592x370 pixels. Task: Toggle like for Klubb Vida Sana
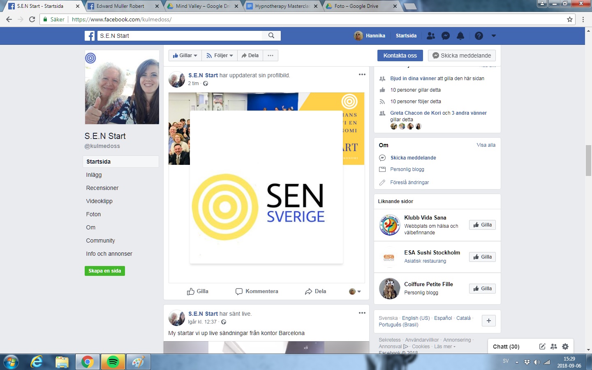[x=482, y=225]
